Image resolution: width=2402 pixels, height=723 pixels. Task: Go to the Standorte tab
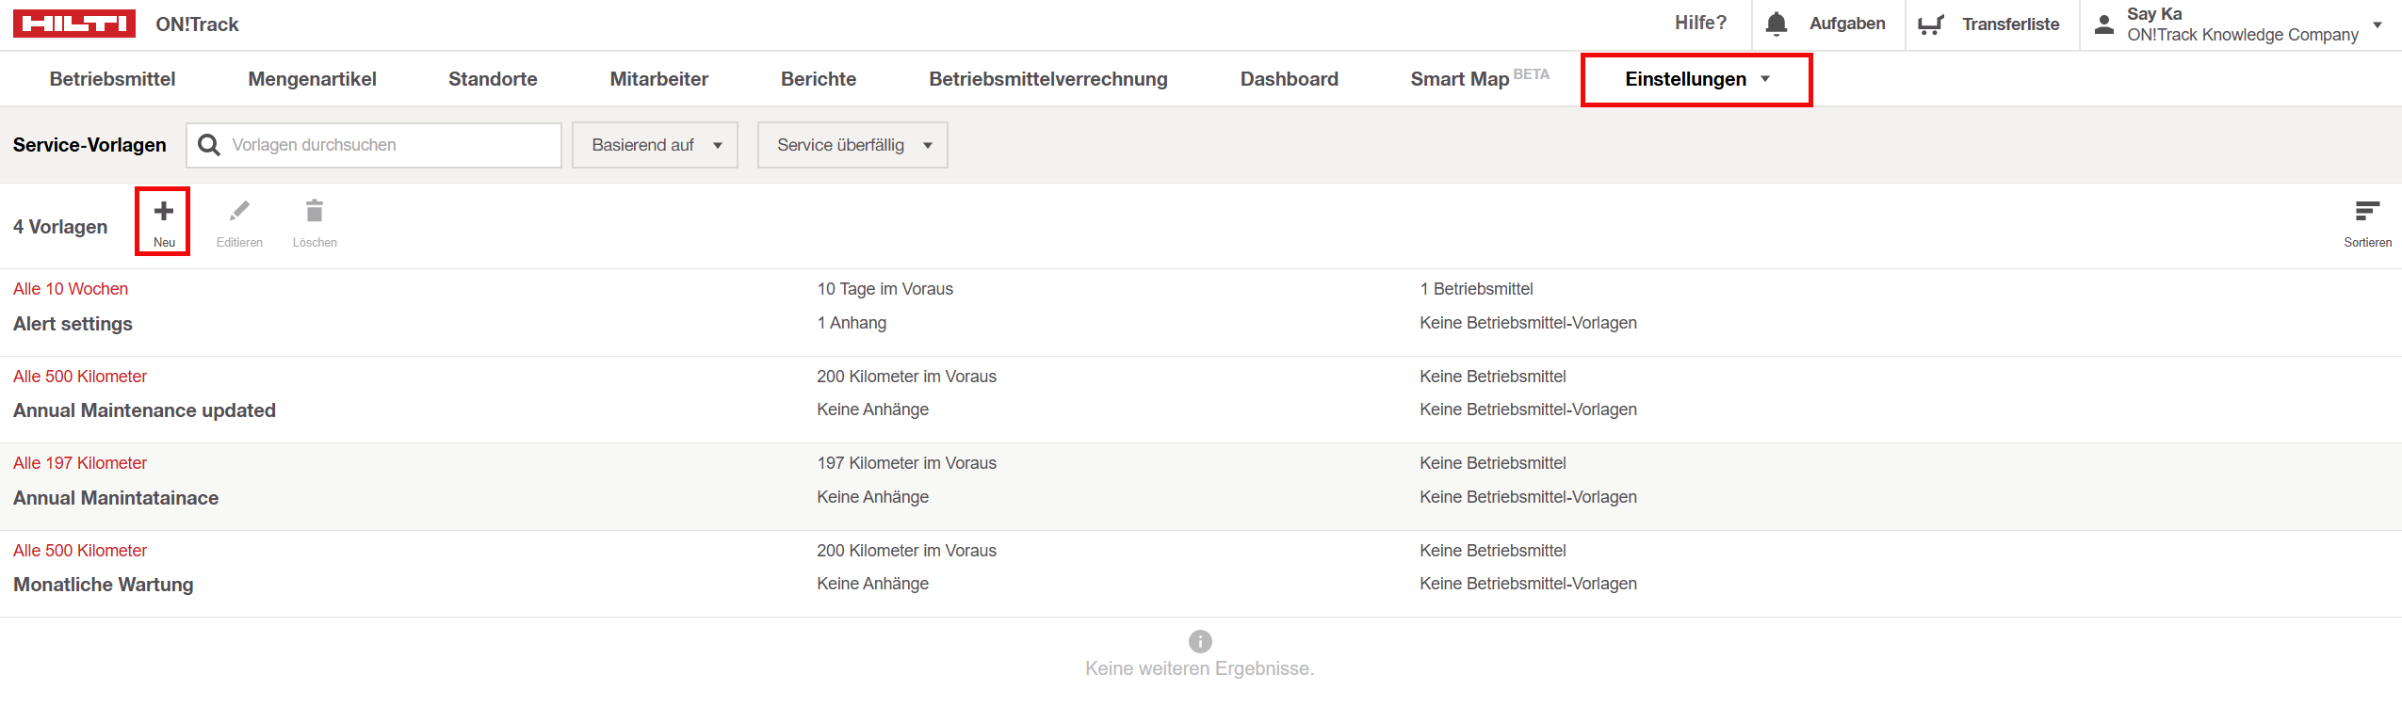click(x=493, y=80)
